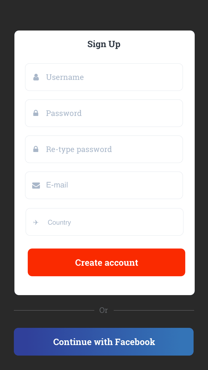Choose Continue with Facebook

click(x=104, y=342)
